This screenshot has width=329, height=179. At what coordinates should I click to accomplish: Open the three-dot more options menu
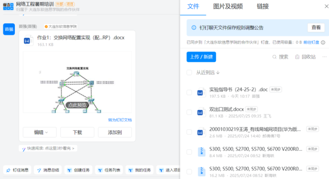click(324, 57)
